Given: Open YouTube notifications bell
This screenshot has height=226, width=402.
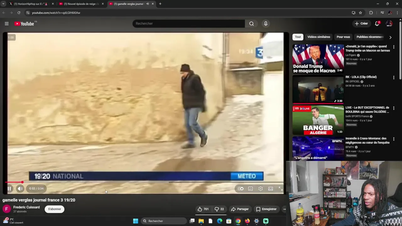Looking at the screenshot, I should pos(377,24).
